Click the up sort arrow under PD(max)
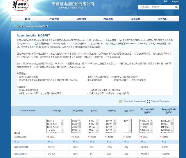Screen dimensions: 186x158 click(110, 142)
